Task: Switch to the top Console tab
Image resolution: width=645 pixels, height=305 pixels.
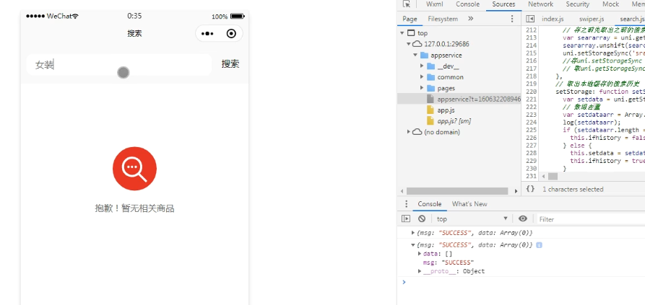Action: [x=468, y=4]
